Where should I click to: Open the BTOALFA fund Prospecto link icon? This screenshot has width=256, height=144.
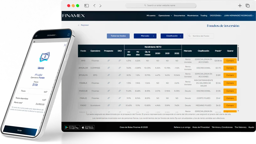(x=109, y=75)
